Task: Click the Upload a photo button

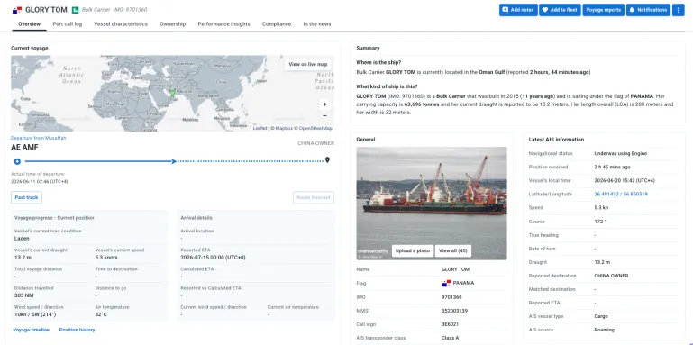Action: (413, 250)
